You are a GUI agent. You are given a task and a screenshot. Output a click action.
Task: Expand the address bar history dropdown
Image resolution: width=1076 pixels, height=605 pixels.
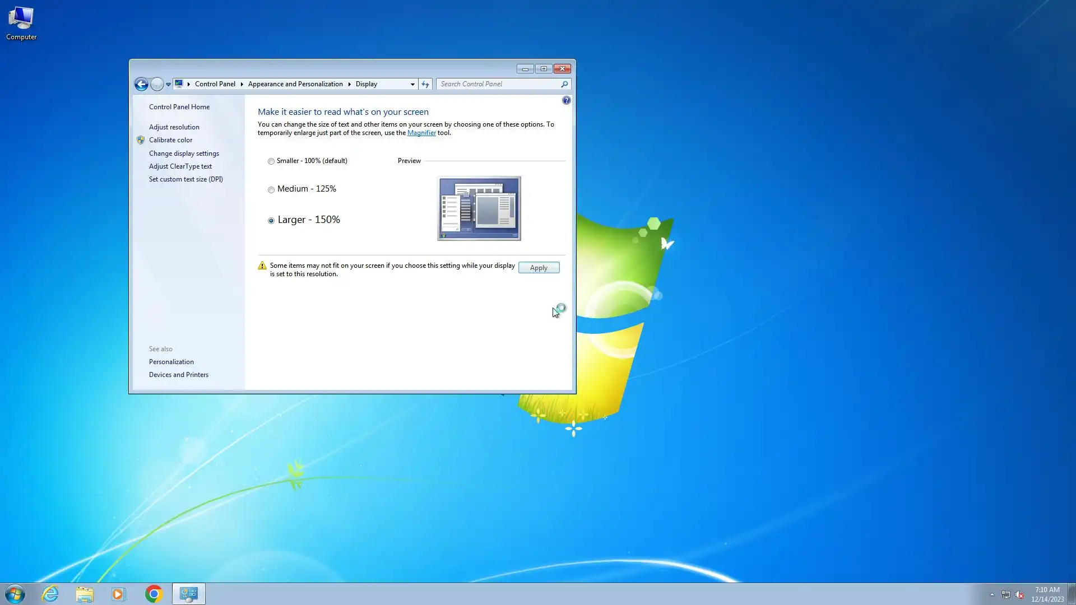(412, 84)
